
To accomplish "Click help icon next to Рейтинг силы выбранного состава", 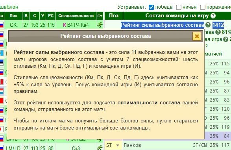I will pos(208,25).
